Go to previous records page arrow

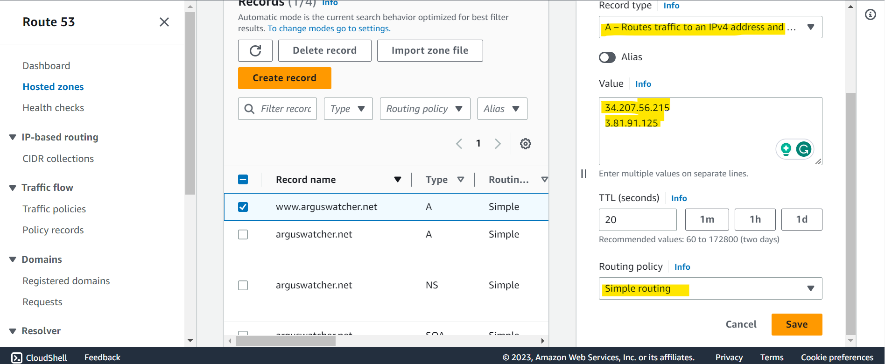click(459, 144)
